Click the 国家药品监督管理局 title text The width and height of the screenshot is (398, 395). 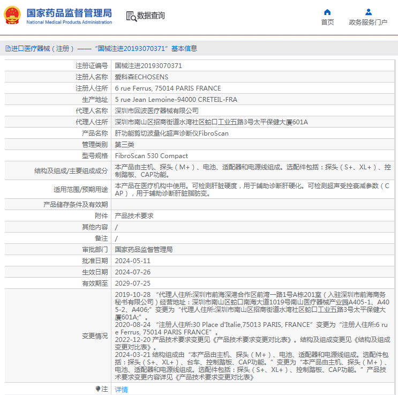tap(69, 12)
